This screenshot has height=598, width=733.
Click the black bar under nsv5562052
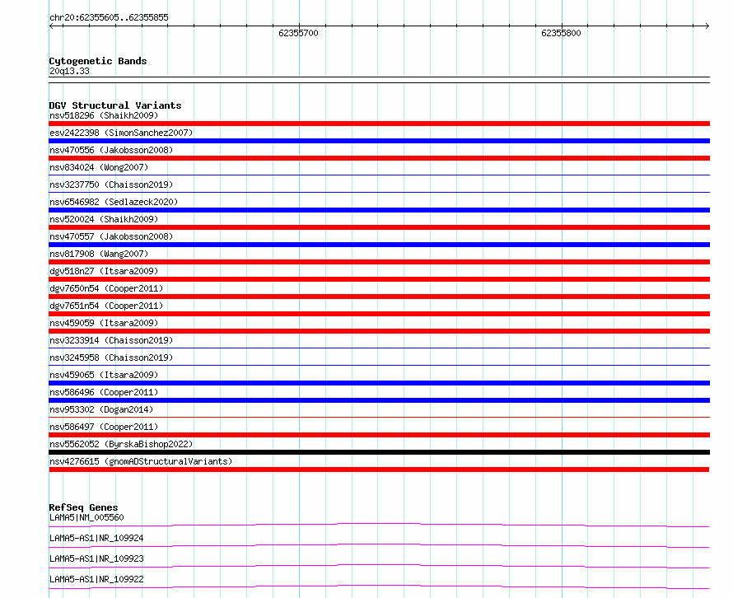click(x=379, y=452)
